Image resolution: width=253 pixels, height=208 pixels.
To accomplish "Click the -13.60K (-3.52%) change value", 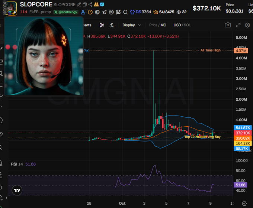I will [163, 36].
